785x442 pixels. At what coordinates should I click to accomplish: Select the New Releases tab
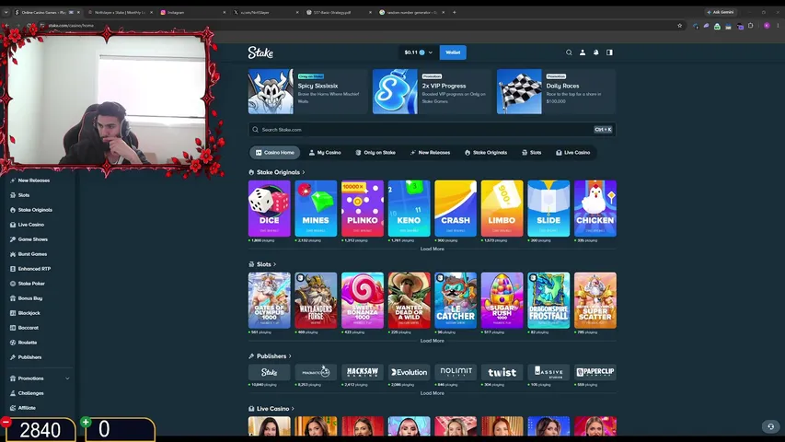coord(430,152)
